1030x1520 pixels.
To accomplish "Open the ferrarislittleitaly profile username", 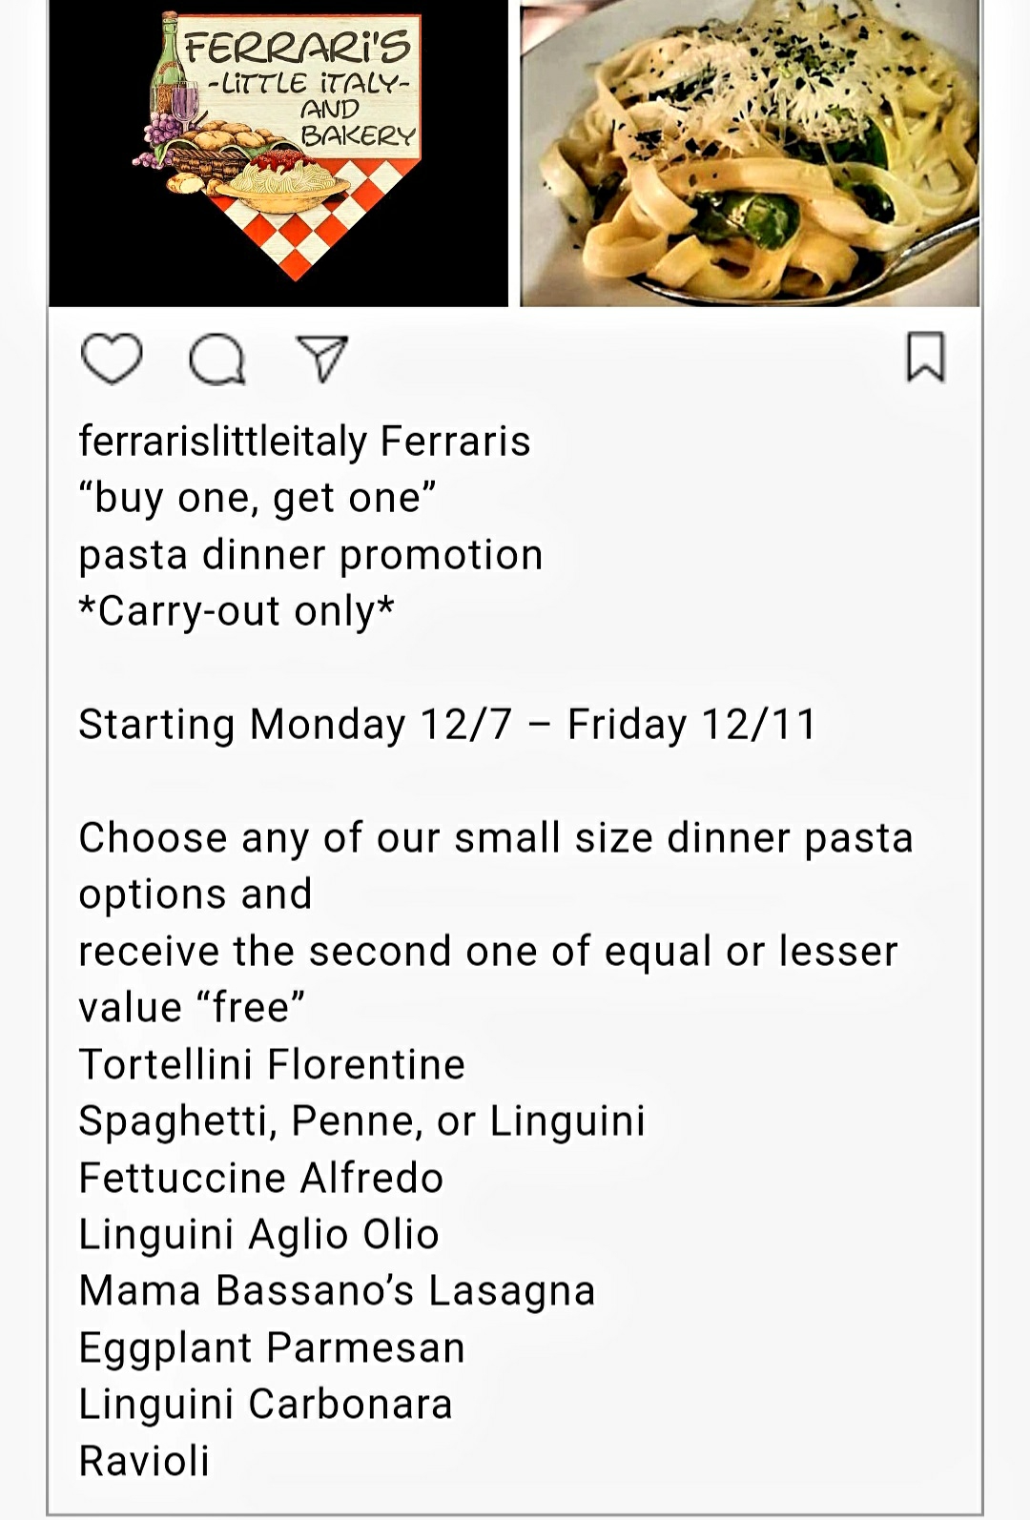I will (x=222, y=442).
